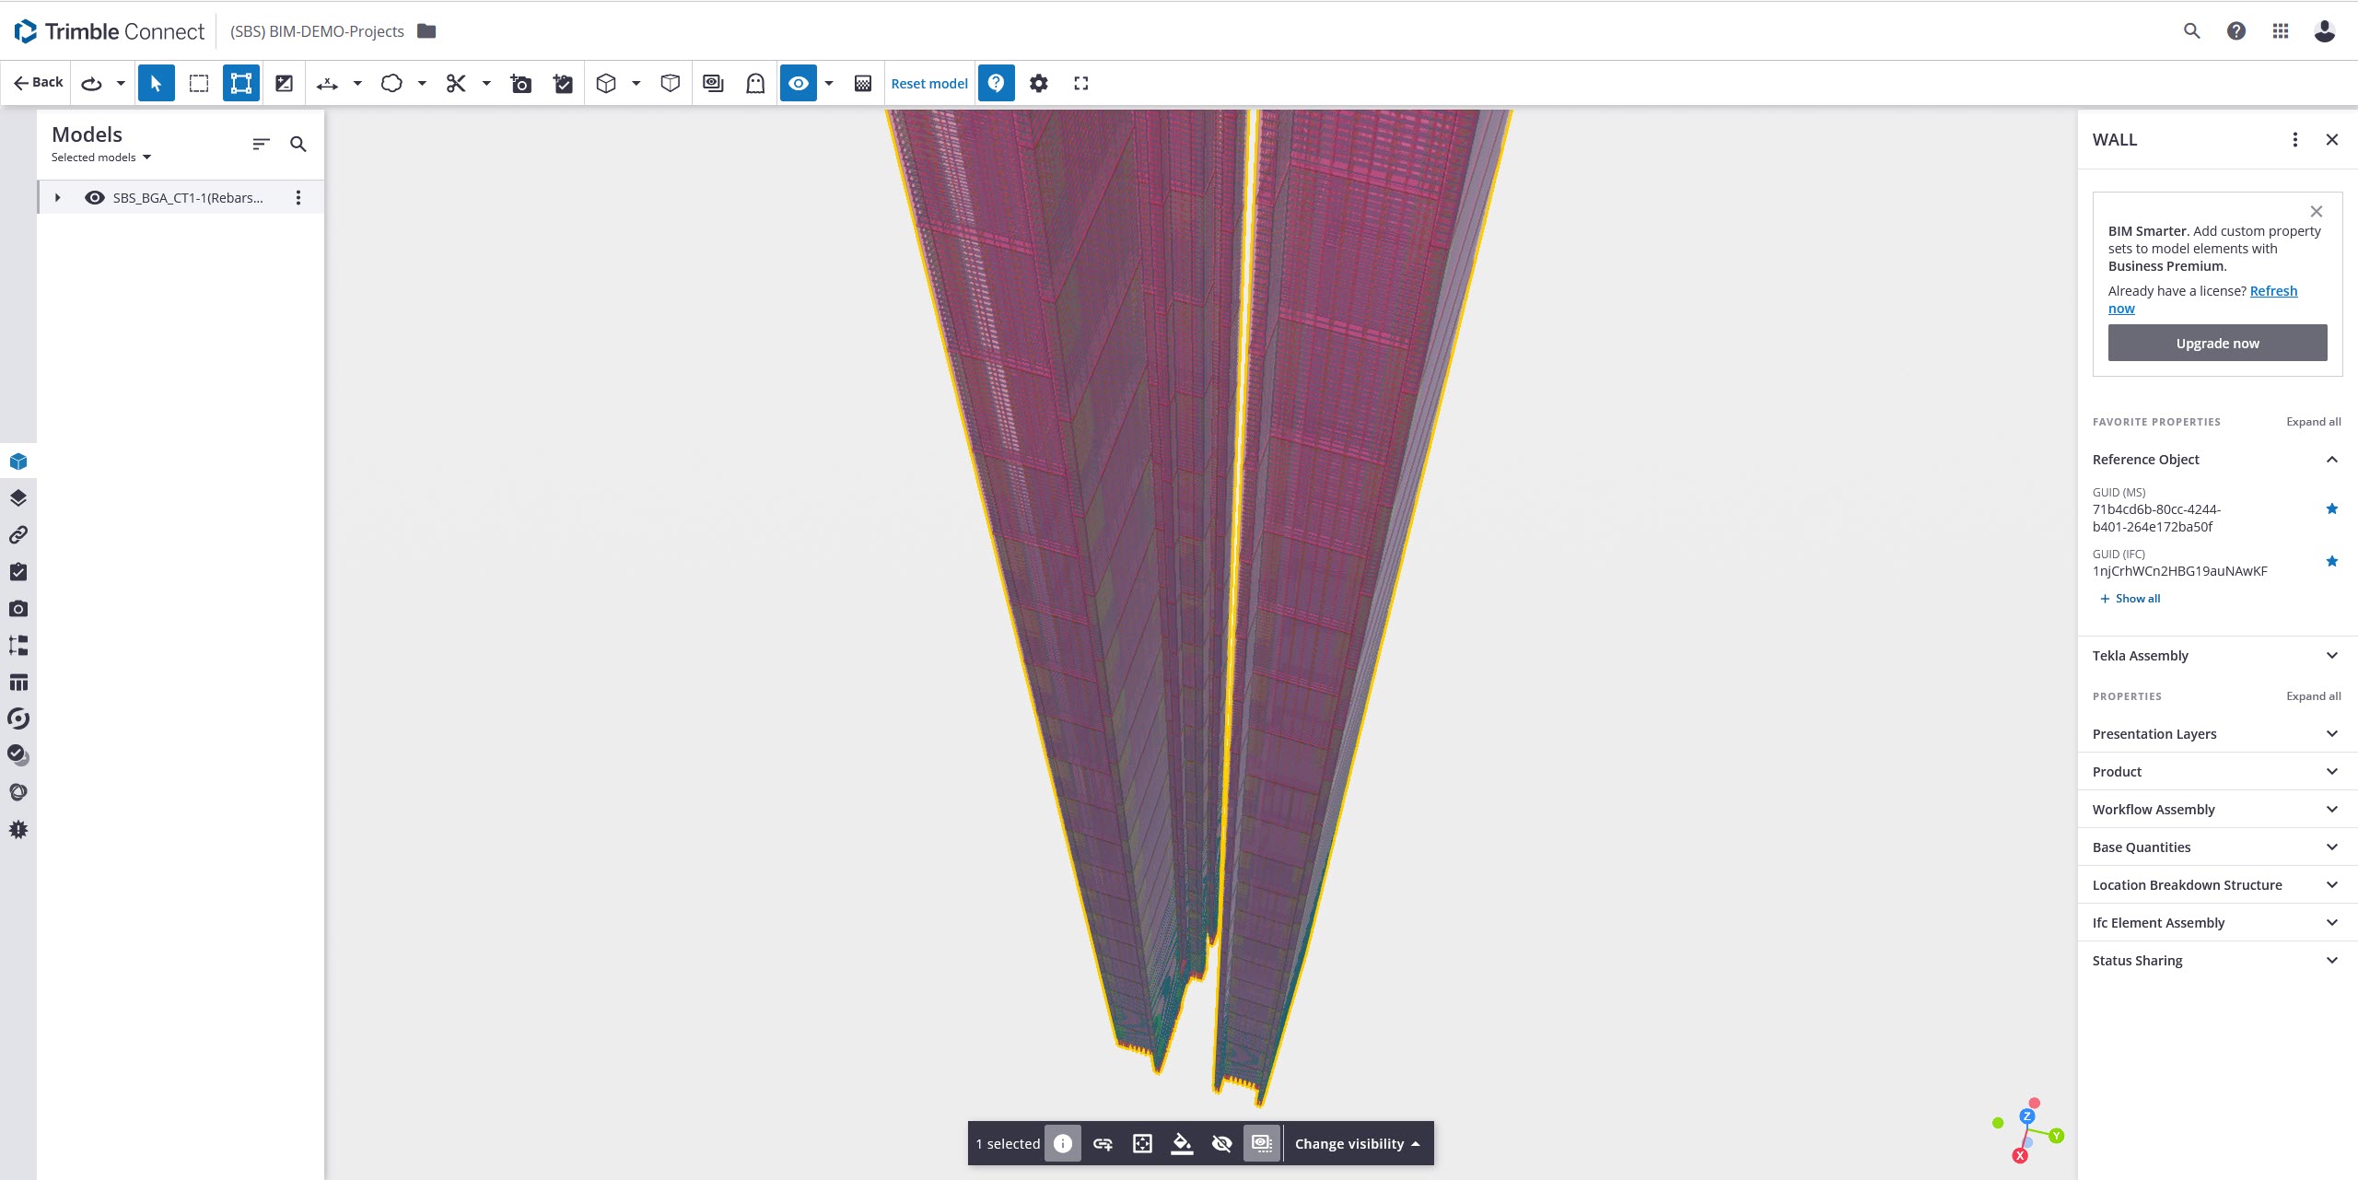The image size is (2358, 1180).
Task: Open the ToDo panel in the sidebar
Action: point(18,571)
